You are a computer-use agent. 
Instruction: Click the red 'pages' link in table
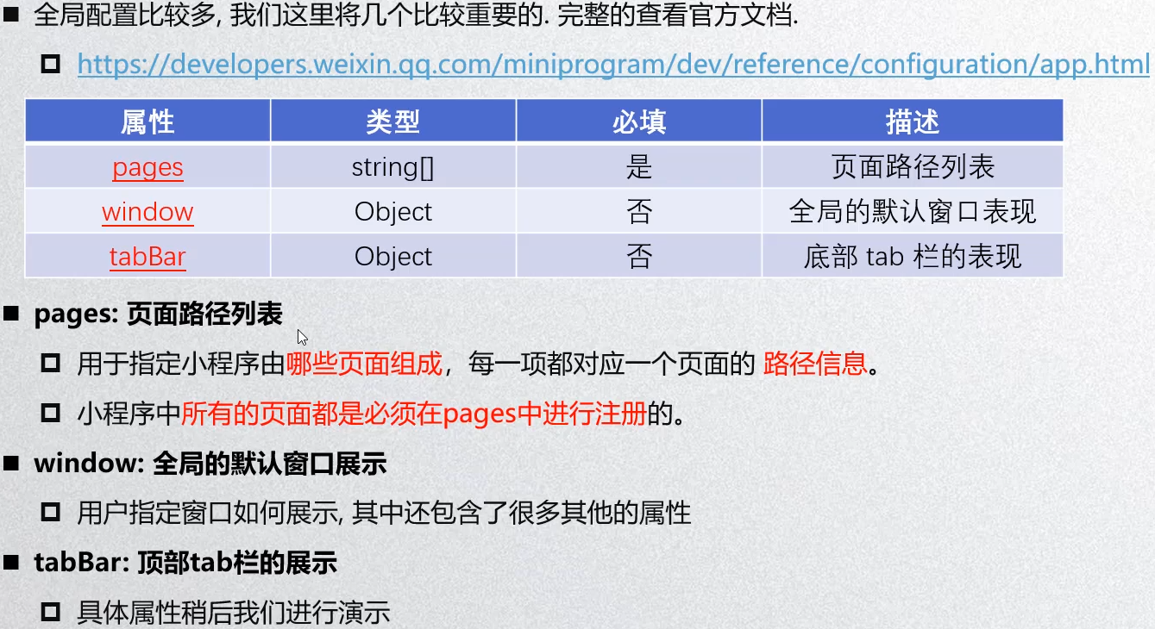148,166
